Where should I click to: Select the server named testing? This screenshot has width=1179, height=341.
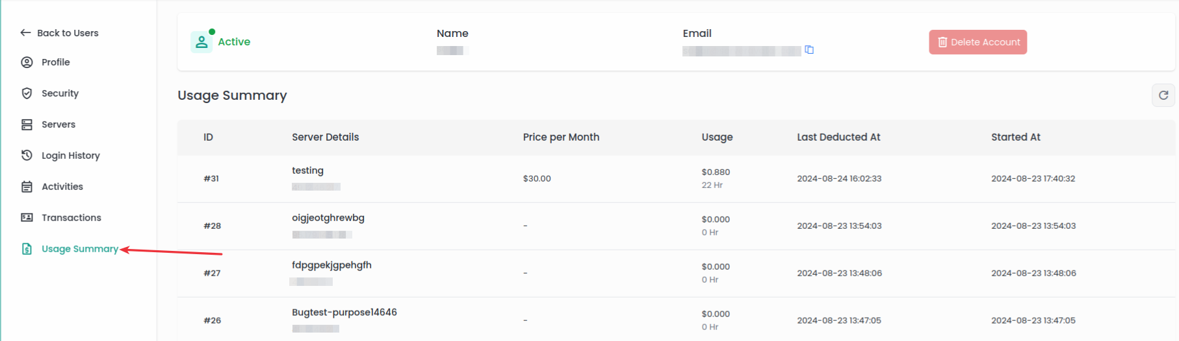[x=307, y=170]
